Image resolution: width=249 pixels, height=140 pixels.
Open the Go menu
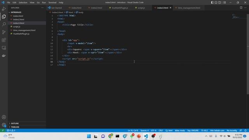38,2
